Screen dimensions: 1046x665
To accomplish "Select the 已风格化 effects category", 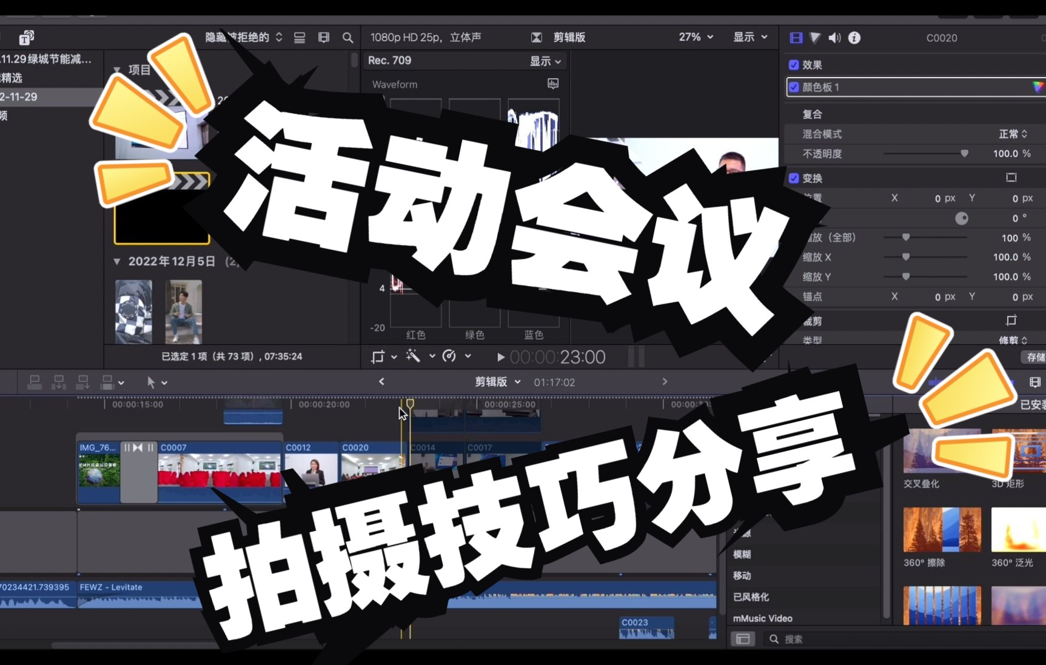I will 751,596.
